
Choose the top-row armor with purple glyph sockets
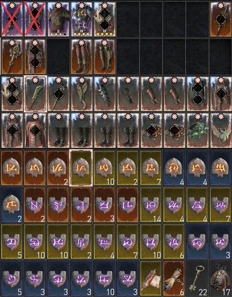[x=81, y=19]
